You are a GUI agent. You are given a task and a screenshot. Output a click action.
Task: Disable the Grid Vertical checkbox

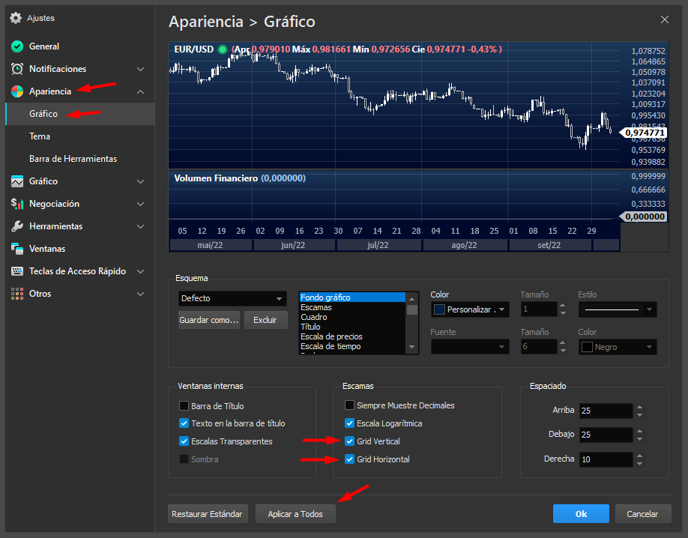[x=349, y=441]
